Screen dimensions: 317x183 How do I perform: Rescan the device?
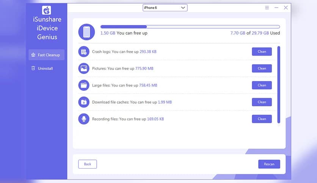pyautogui.click(x=269, y=164)
